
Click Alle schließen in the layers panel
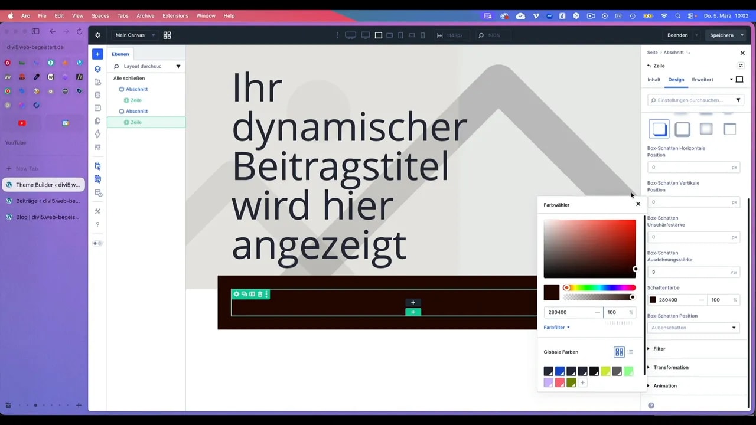(x=129, y=78)
